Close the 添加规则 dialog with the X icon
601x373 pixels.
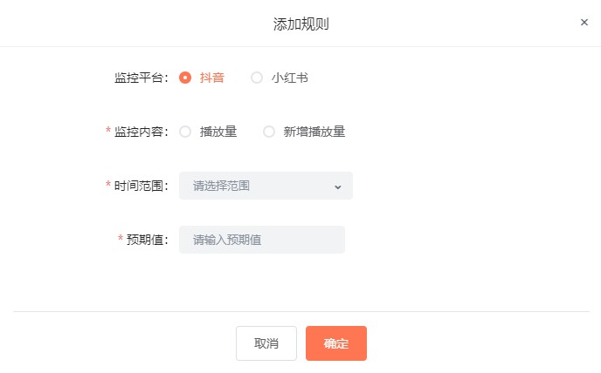coord(584,23)
